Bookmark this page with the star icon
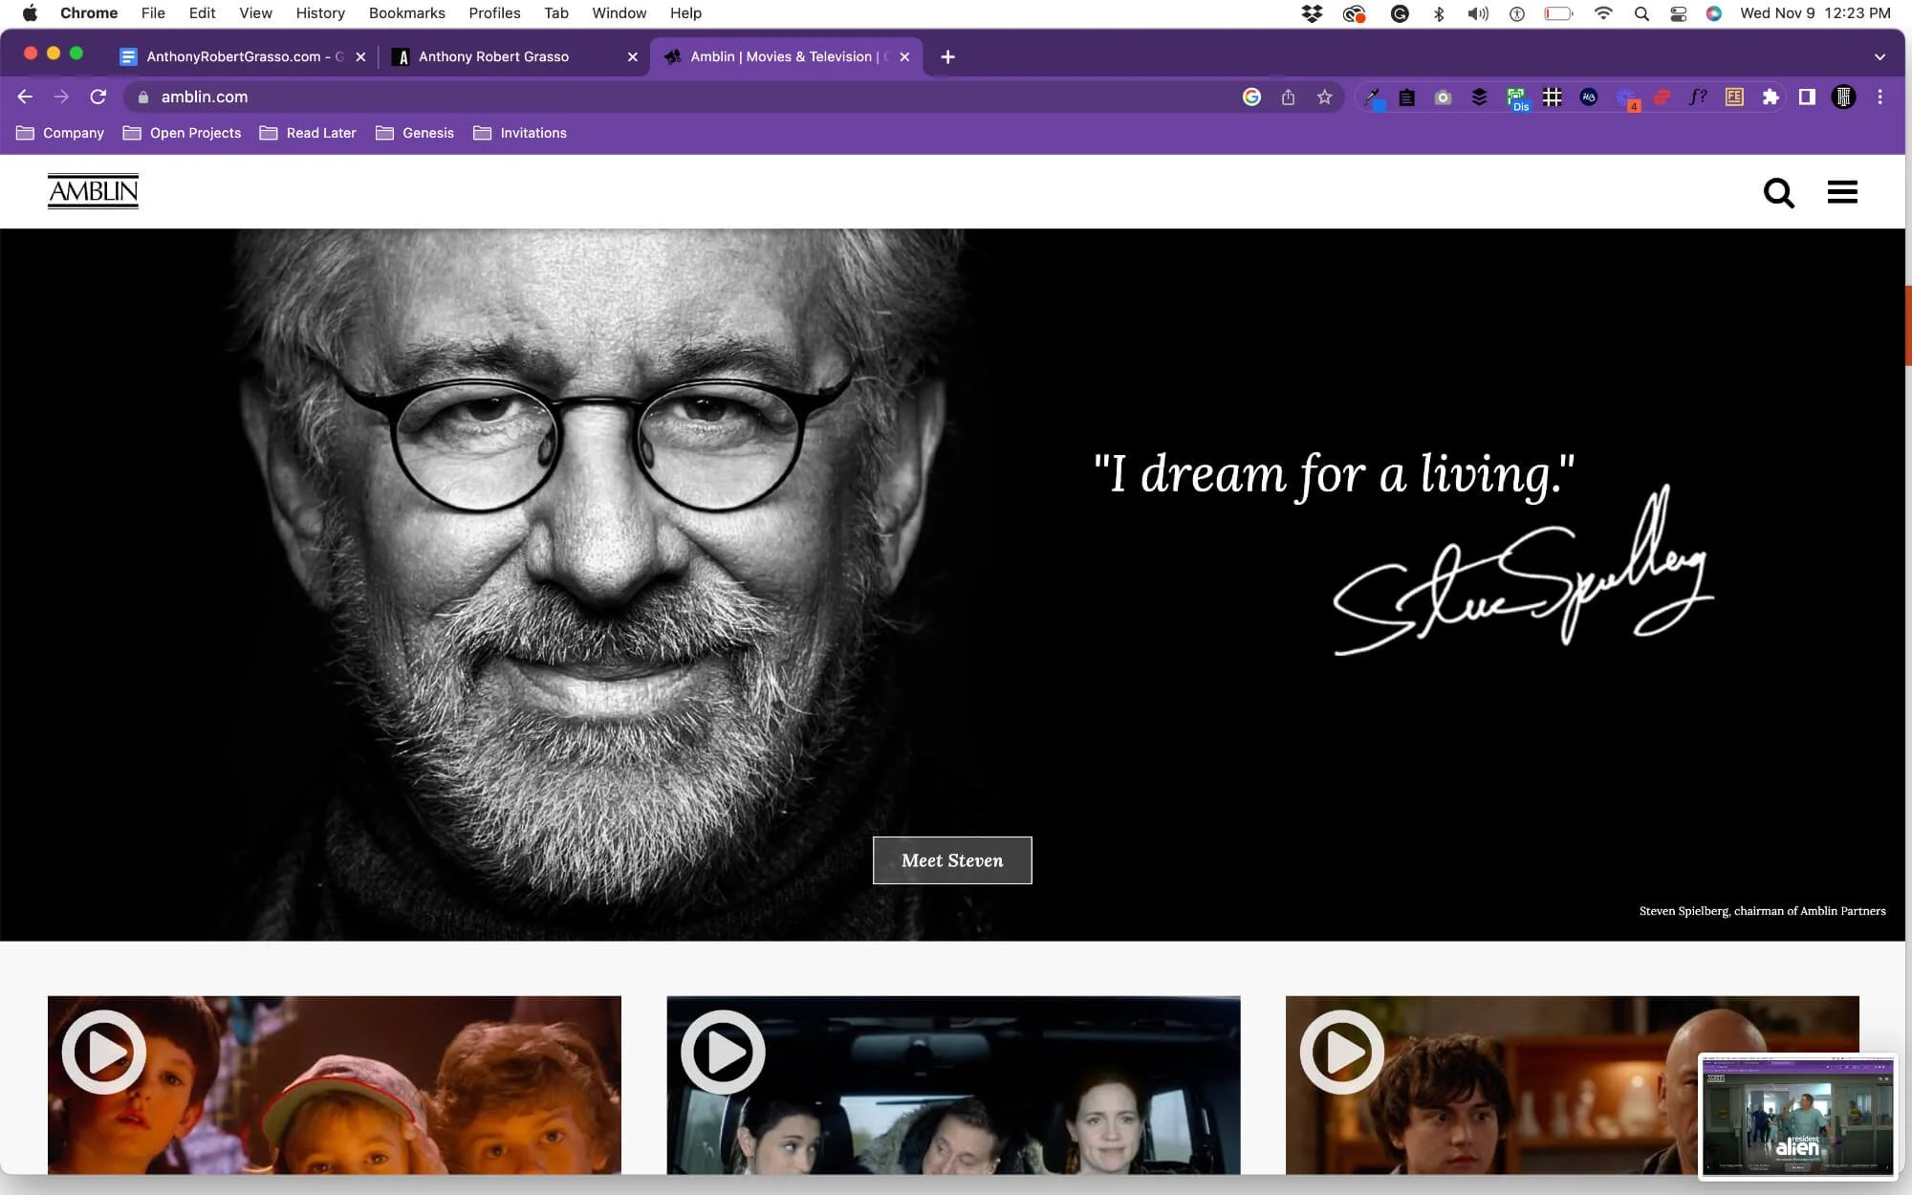 point(1325,97)
